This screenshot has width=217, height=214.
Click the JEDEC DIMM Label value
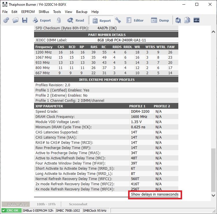coord(122,40)
